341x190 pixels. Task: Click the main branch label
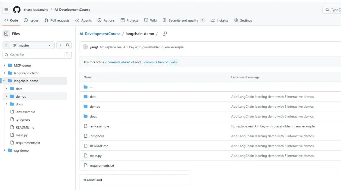pyautogui.click(x=174, y=62)
